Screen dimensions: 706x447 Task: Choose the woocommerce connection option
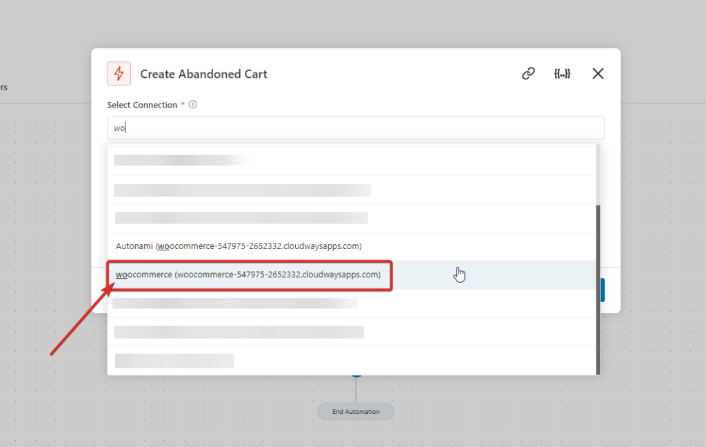352,275
